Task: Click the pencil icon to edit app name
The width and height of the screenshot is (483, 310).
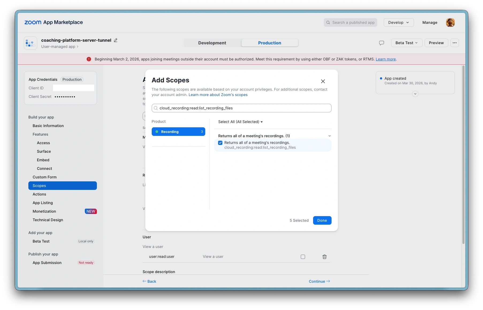Action: click(x=116, y=40)
